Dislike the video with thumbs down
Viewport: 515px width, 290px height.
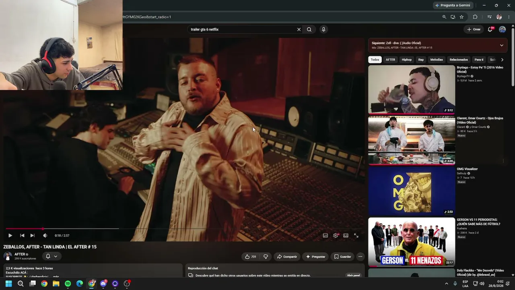pyautogui.click(x=266, y=257)
